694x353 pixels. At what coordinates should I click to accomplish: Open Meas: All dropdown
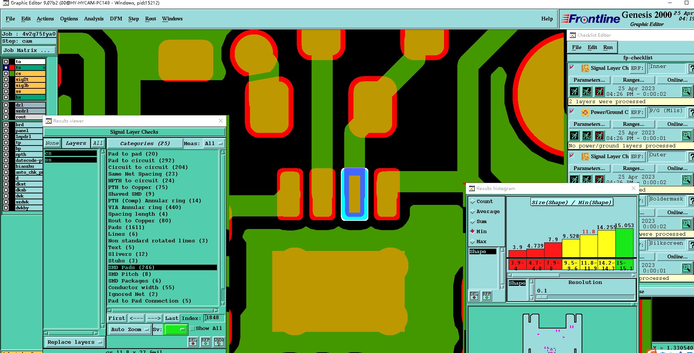(214, 144)
